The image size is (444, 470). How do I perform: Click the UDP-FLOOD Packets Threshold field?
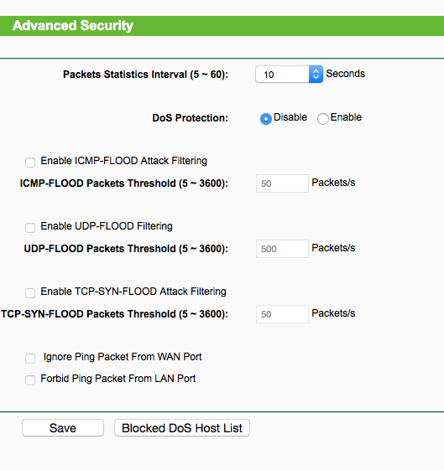pyautogui.click(x=282, y=249)
